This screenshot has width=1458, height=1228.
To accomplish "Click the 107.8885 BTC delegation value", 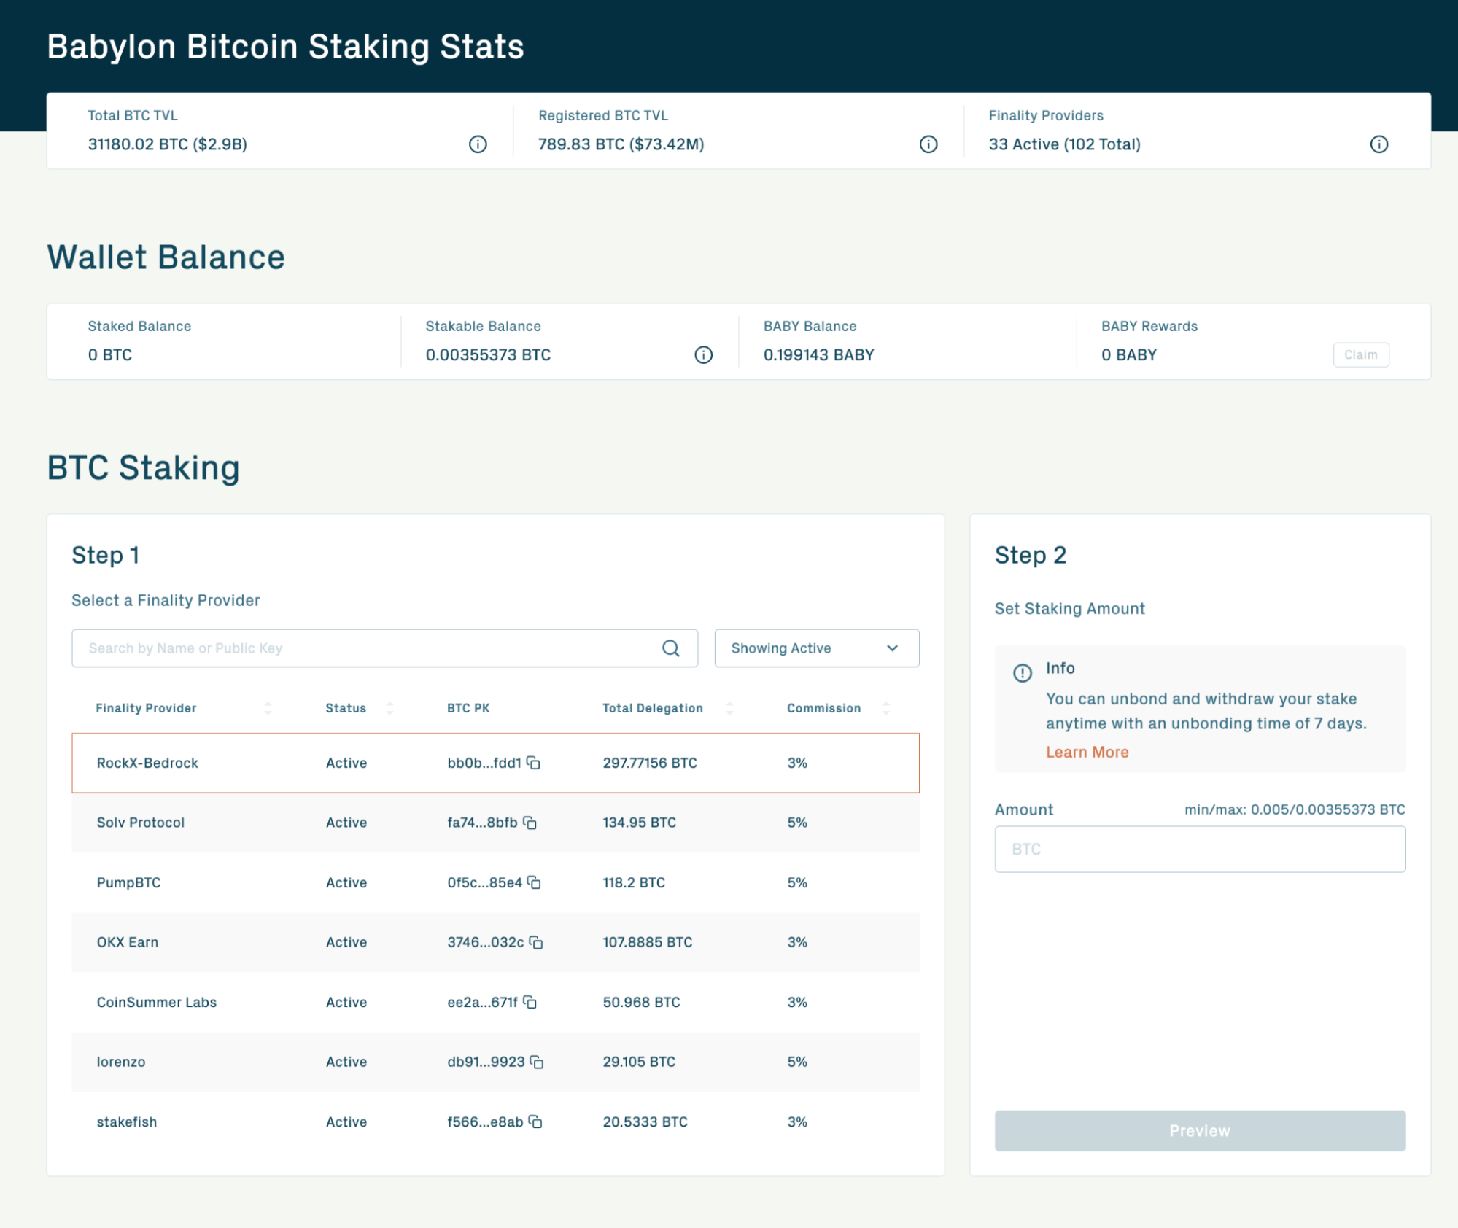I will (648, 942).
